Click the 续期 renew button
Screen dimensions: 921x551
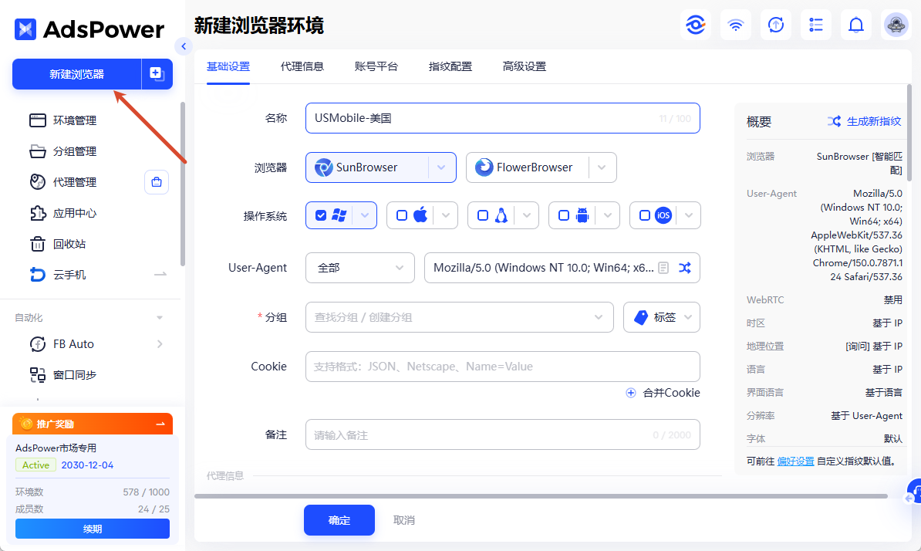click(93, 529)
